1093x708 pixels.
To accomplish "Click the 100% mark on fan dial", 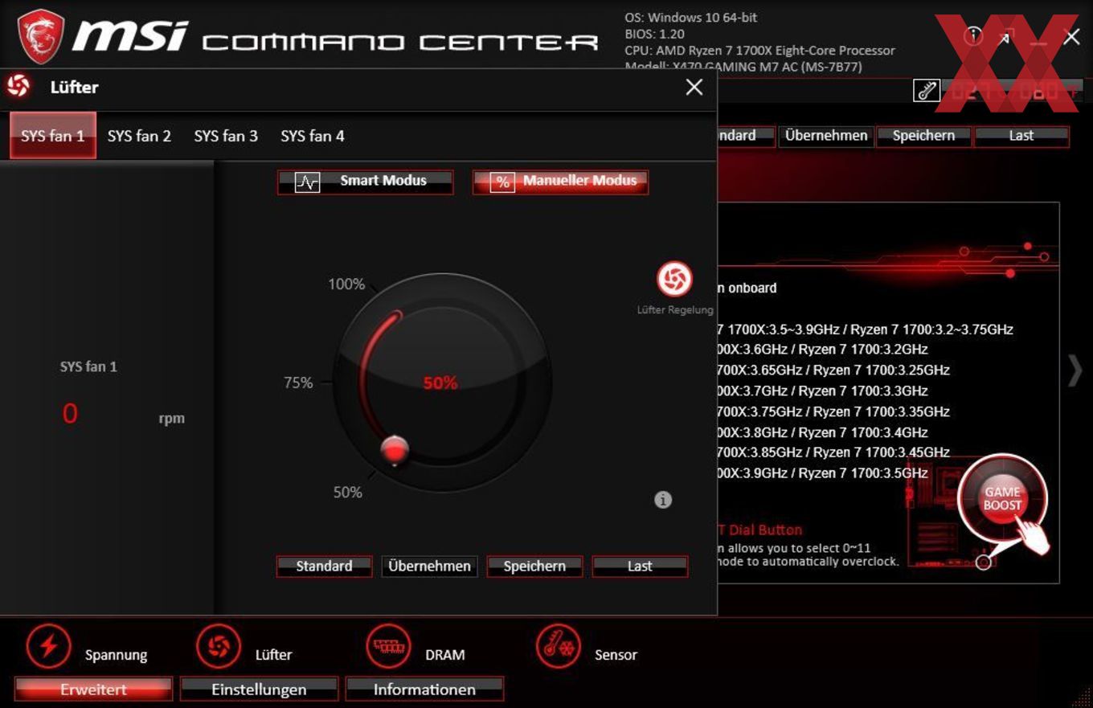I will 346,284.
